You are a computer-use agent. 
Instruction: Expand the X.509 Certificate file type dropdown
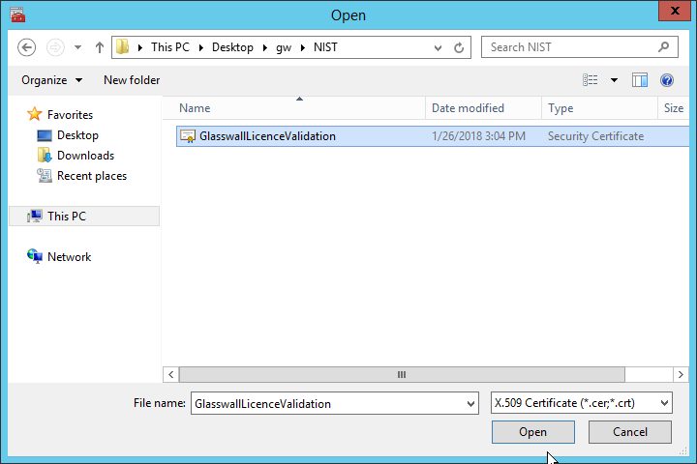[664, 403]
